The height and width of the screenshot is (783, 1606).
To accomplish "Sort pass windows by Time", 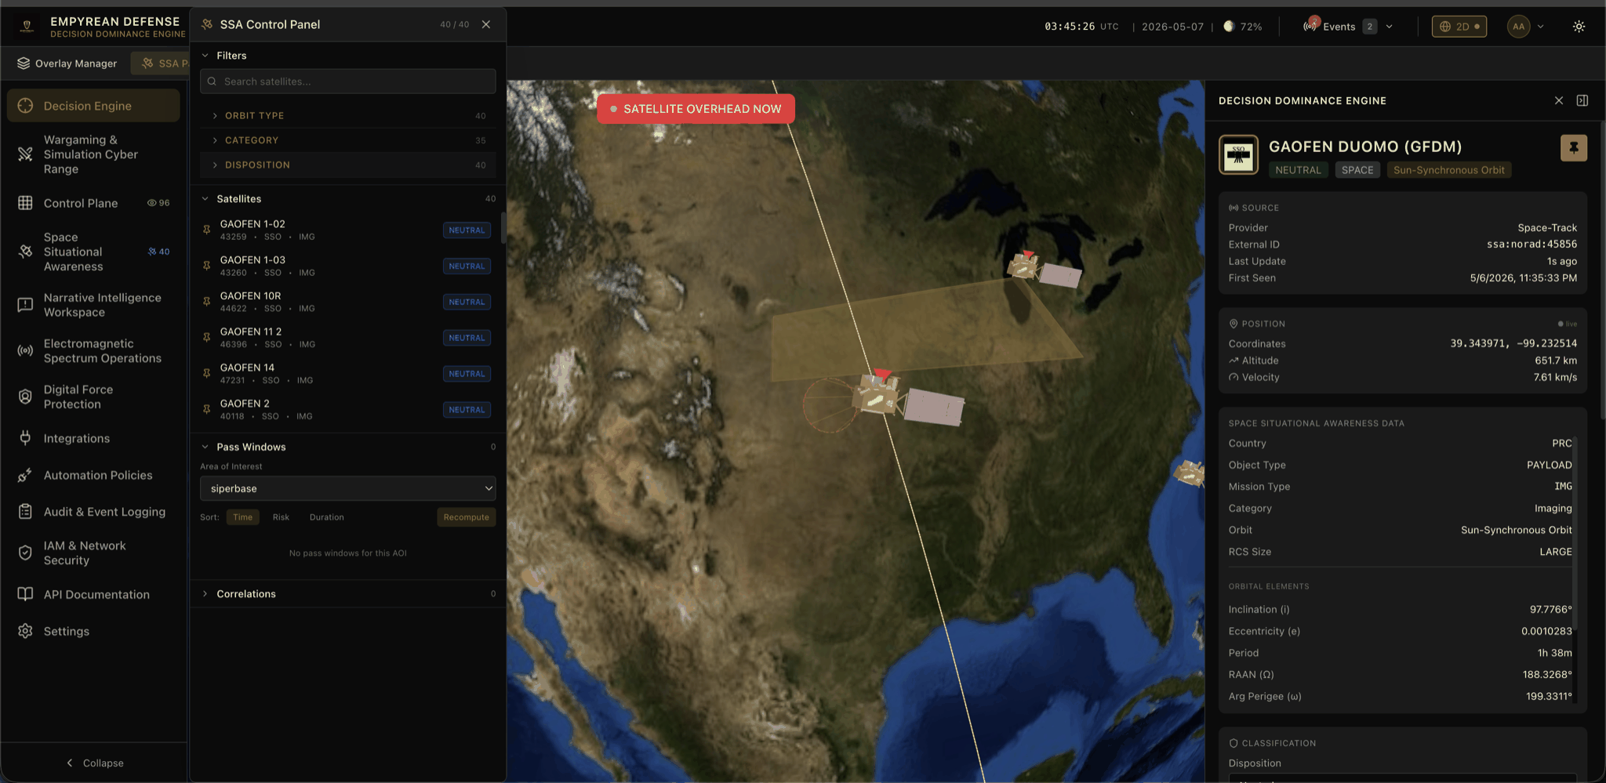I will click(242, 517).
